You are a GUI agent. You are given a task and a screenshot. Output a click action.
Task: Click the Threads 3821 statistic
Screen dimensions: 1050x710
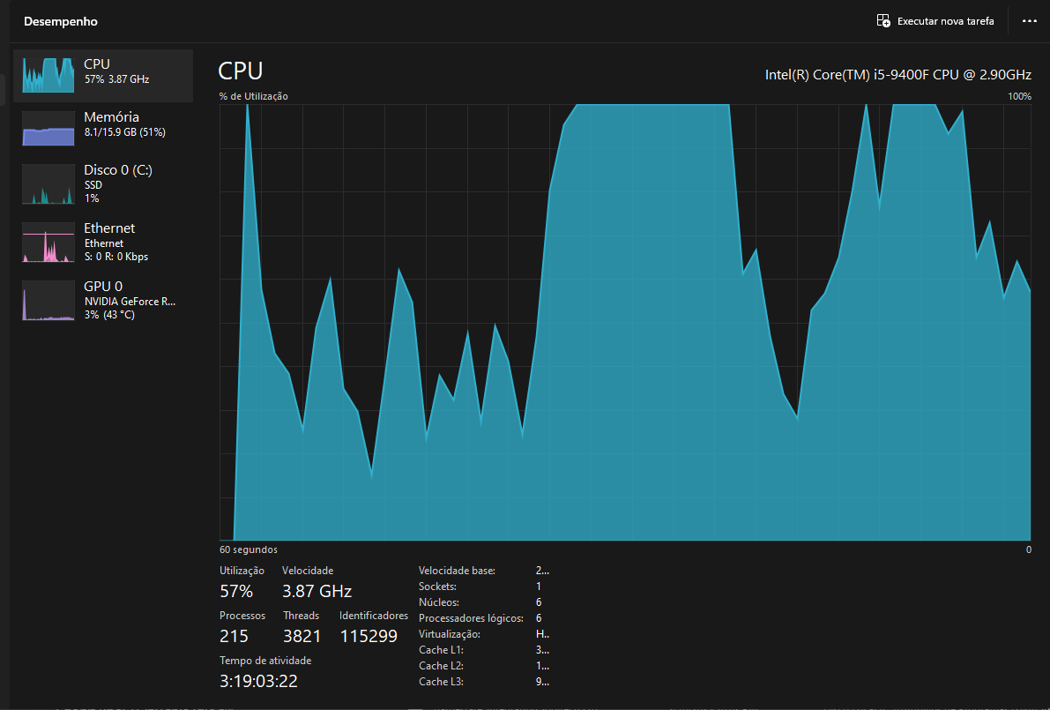pos(302,635)
